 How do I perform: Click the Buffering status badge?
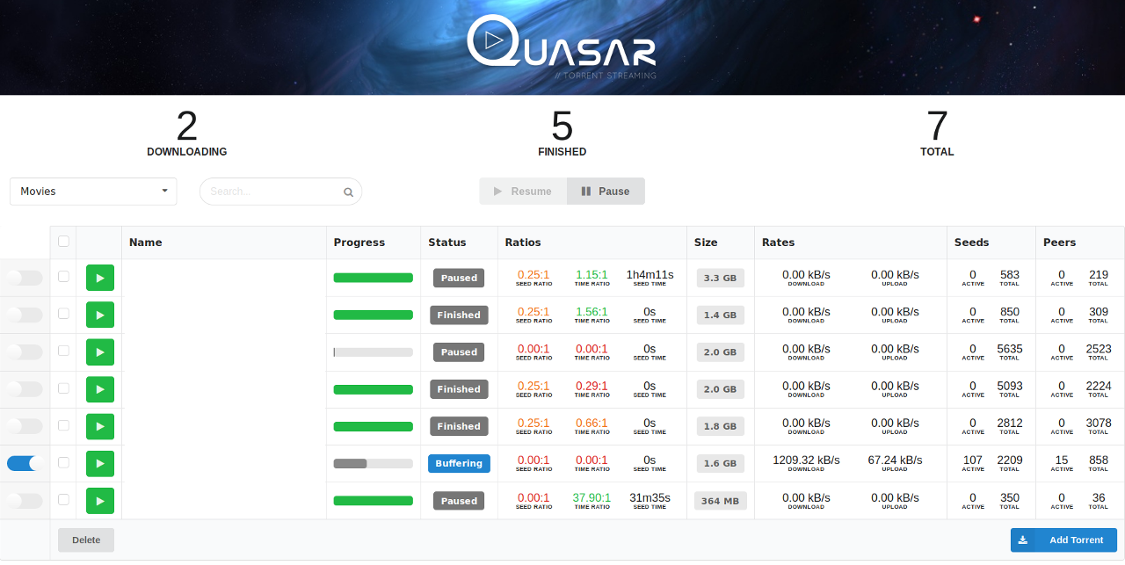(459, 463)
